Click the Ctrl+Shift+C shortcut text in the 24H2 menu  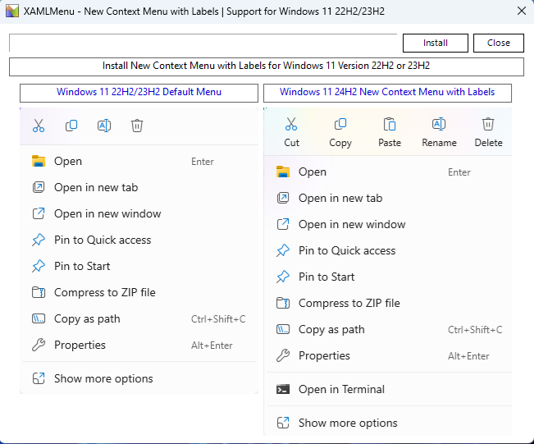click(475, 330)
